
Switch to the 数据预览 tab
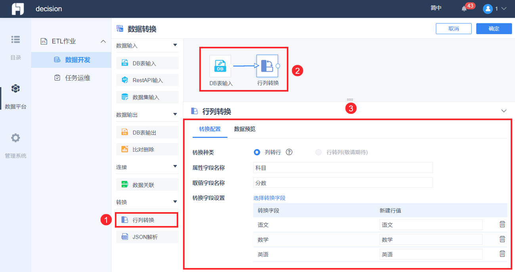[245, 129]
